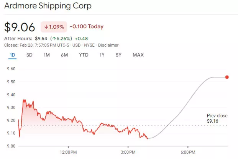The height and width of the screenshot is (159, 238).
Task: Click the red endpoint dot on chart
Action: 227,77
